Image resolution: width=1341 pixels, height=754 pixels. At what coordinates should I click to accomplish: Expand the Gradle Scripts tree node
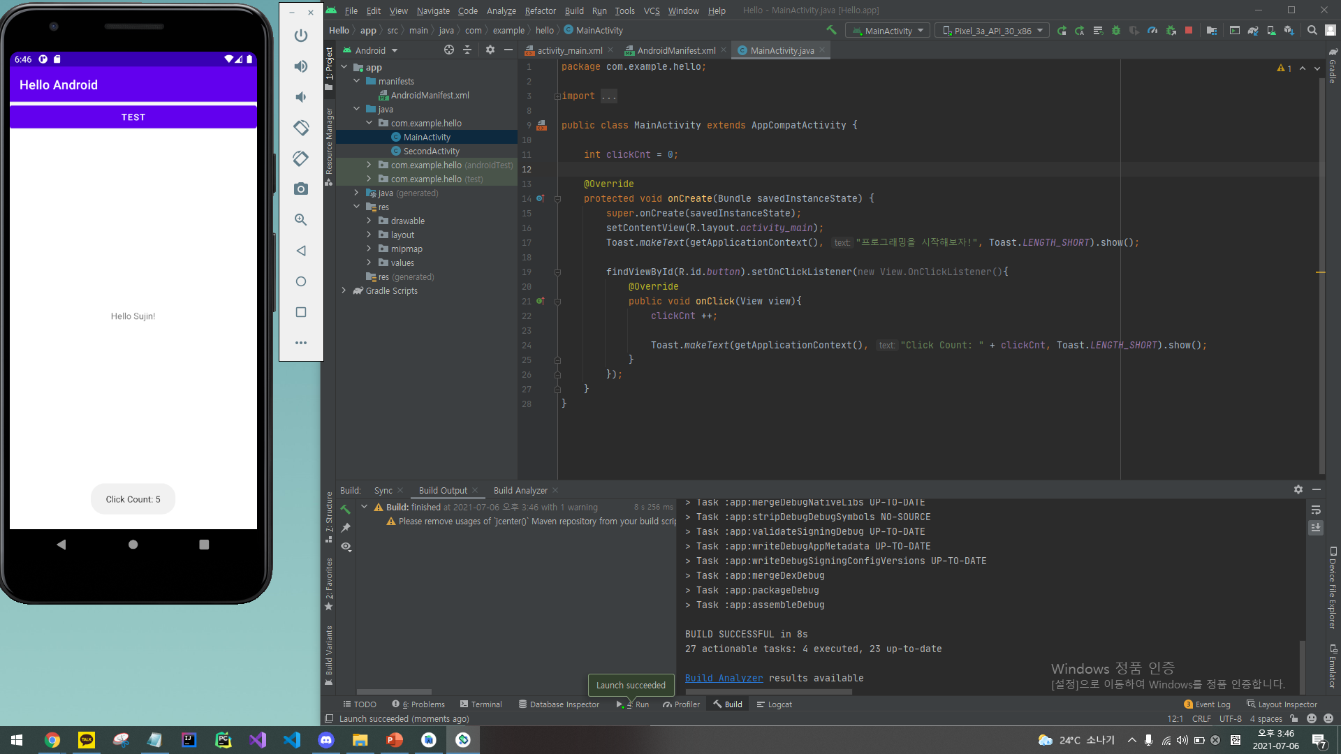344,290
